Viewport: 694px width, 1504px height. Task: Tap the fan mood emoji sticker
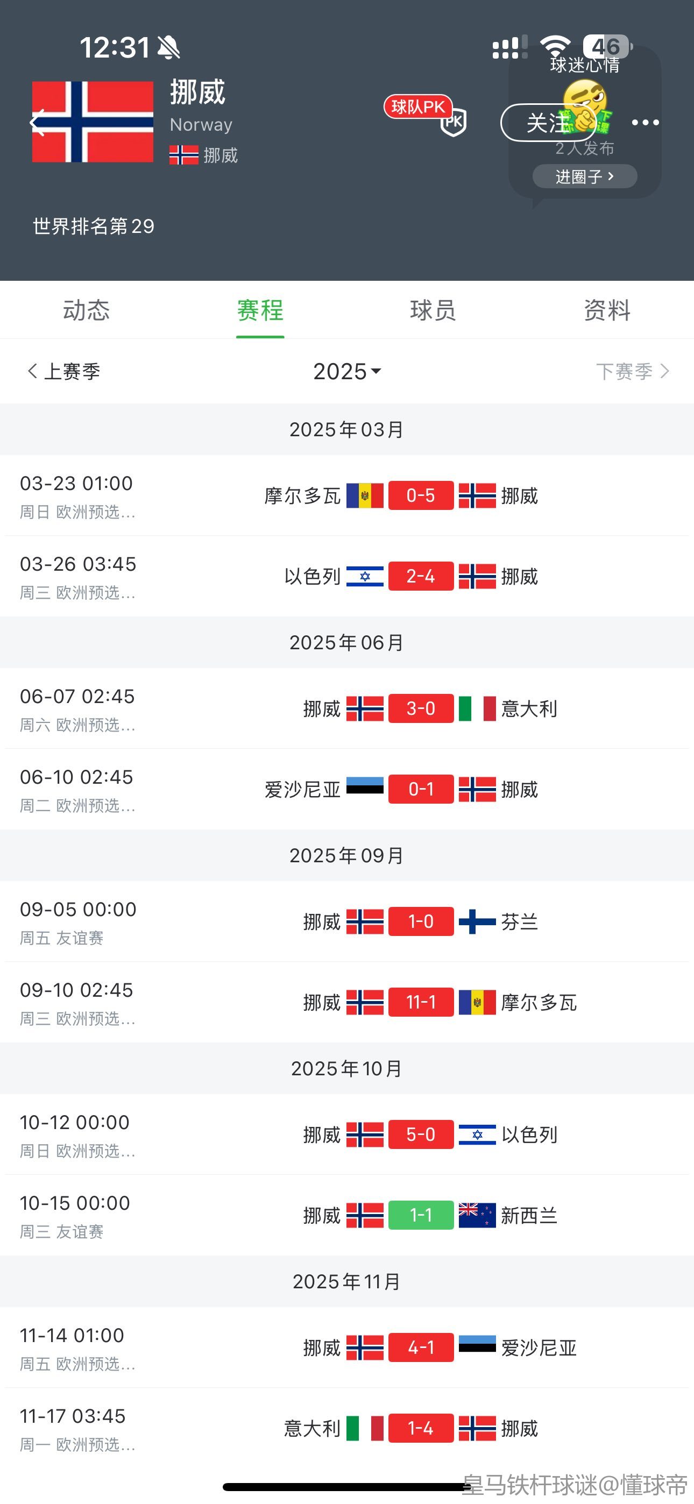click(x=586, y=104)
